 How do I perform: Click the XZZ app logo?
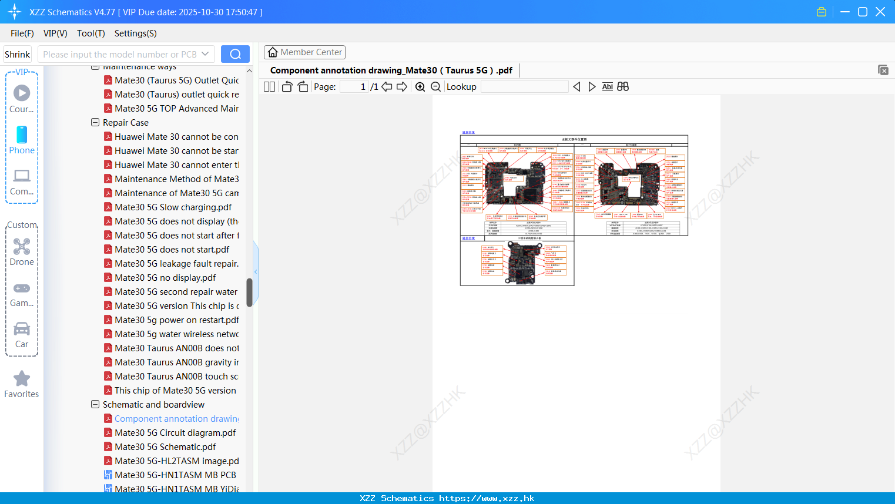15,12
